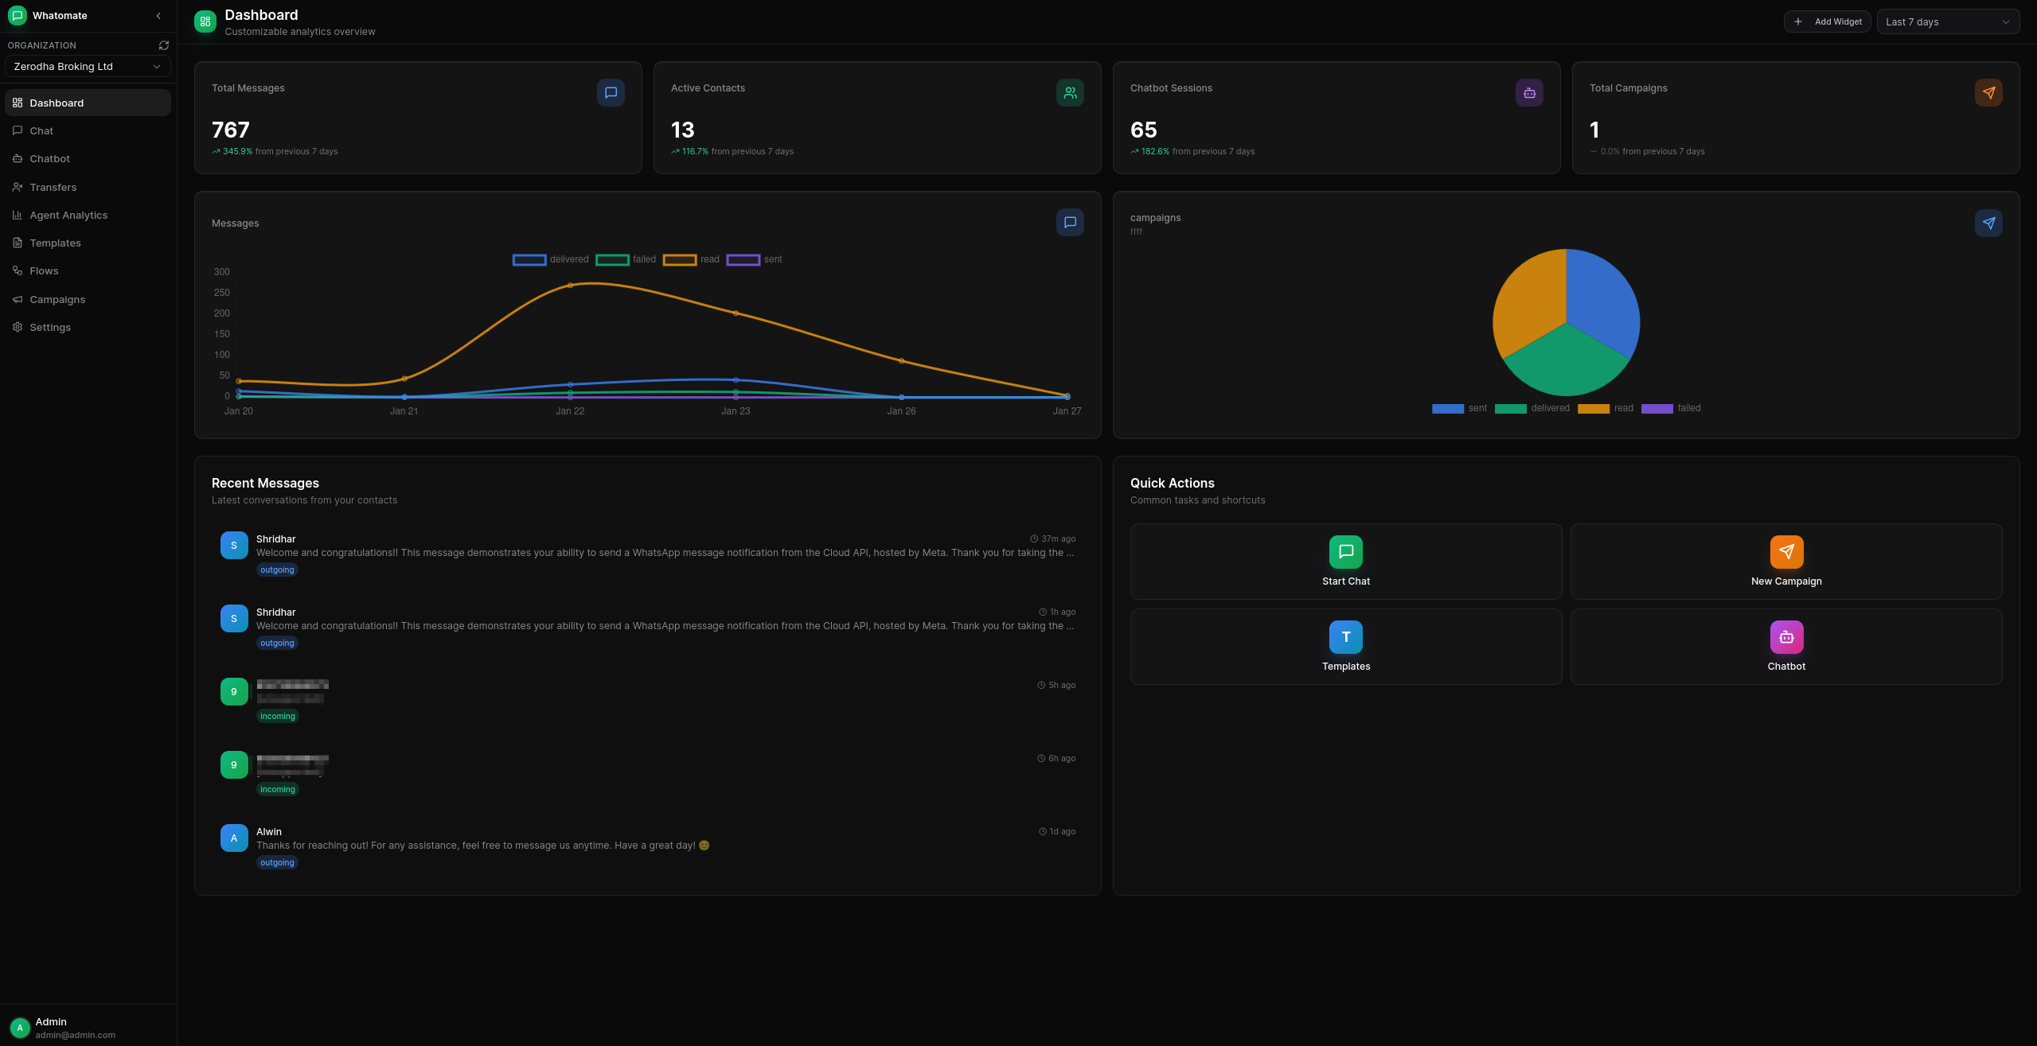2037x1046 pixels.
Task: Click the Total Messages chat bubble icon
Action: coord(611,92)
